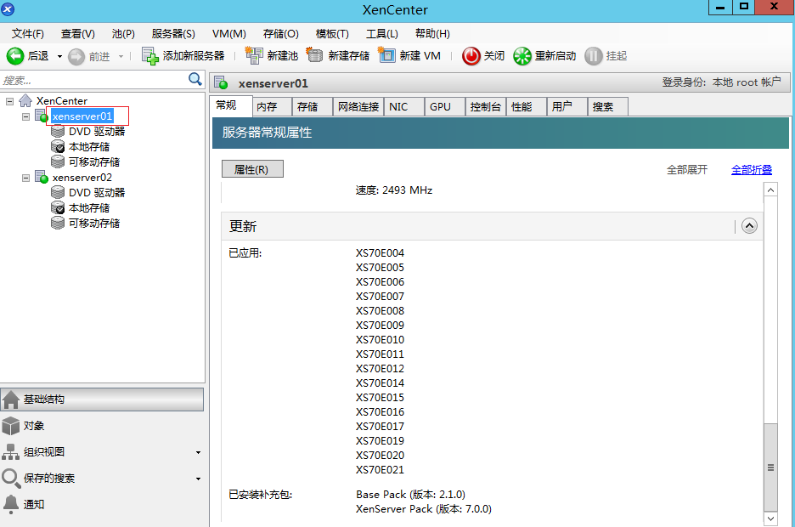The width and height of the screenshot is (795, 527).
Task: Open the VM(M) menu
Action: tap(229, 34)
